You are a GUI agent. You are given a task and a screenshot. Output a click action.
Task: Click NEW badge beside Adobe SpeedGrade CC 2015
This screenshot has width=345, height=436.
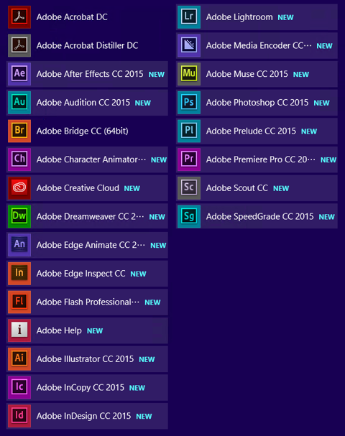coord(326,217)
